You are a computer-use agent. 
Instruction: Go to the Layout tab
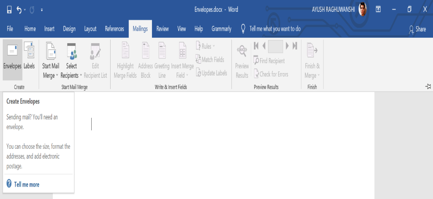point(90,29)
